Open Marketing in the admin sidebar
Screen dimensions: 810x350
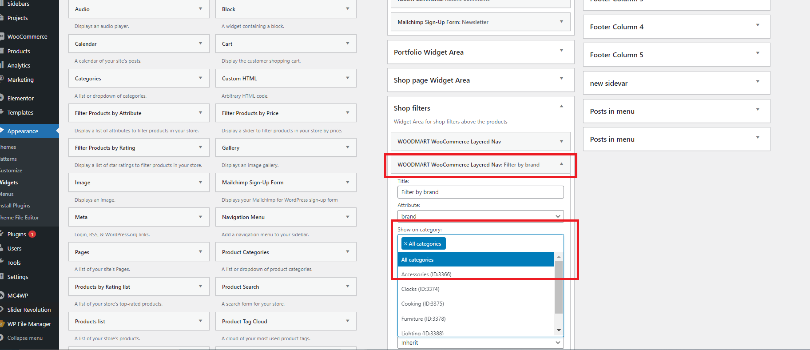pos(20,80)
